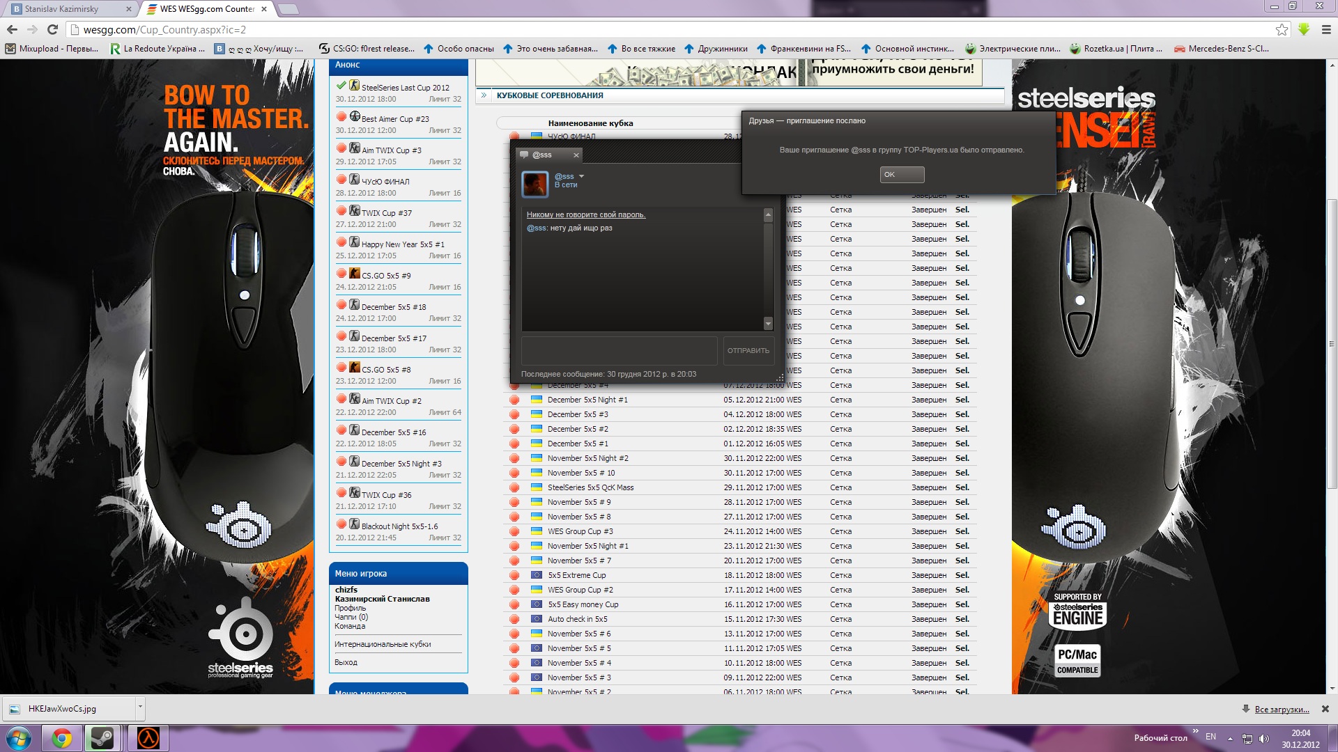1338x752 pixels.
Task: Click the game icon of SteelSeries Last Cup 2012
Action: coord(354,86)
